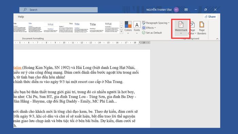Select centered TITLE style set thumbnail
This screenshot has height=134, width=238.
(51, 28)
